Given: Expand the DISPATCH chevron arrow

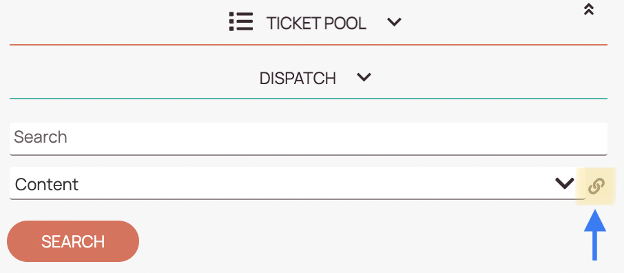Looking at the screenshot, I should pyautogui.click(x=364, y=77).
